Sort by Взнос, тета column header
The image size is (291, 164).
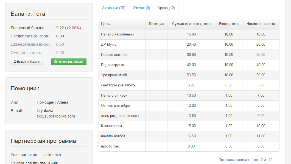pos(228,24)
